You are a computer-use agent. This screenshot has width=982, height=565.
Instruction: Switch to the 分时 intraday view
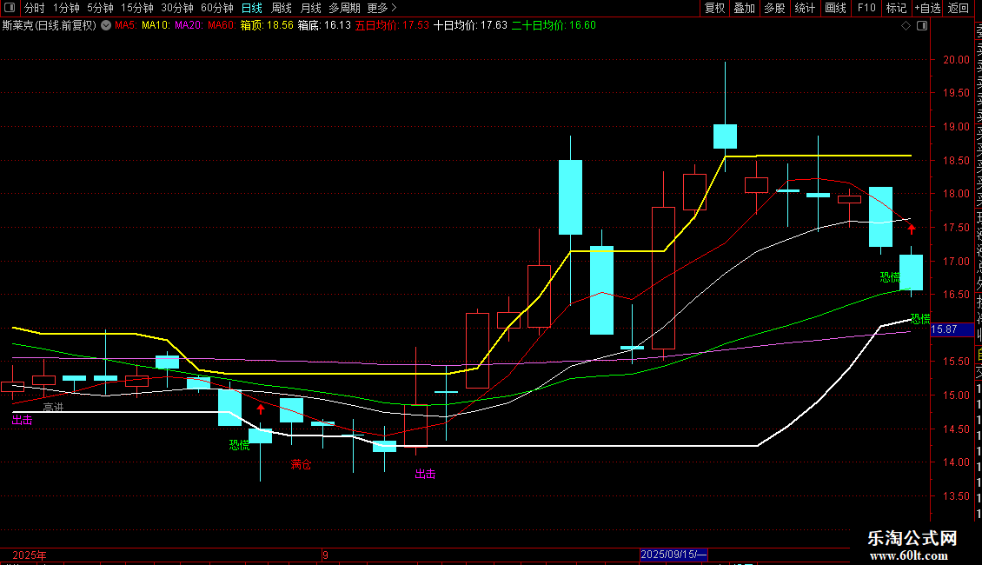(x=35, y=8)
